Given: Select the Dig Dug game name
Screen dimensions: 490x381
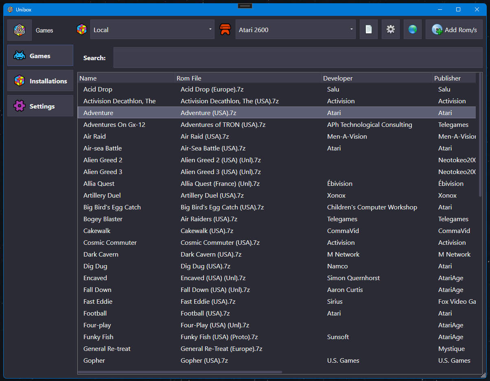Looking at the screenshot, I should pos(95,266).
